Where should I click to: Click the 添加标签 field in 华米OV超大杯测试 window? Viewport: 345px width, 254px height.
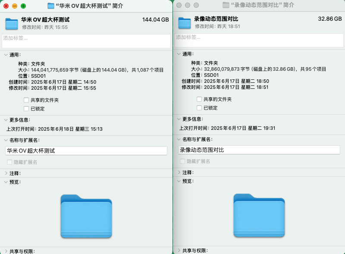[86, 41]
